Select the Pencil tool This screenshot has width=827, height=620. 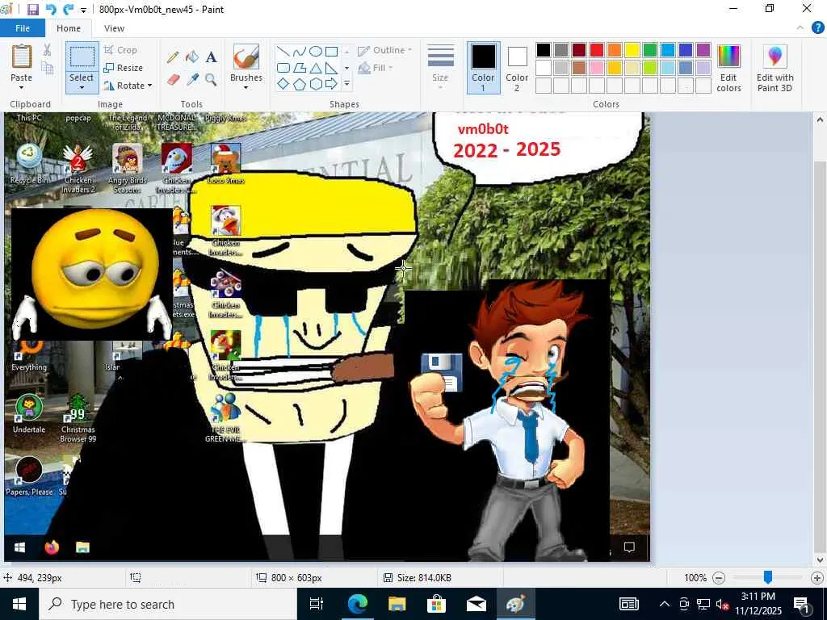pyautogui.click(x=173, y=57)
